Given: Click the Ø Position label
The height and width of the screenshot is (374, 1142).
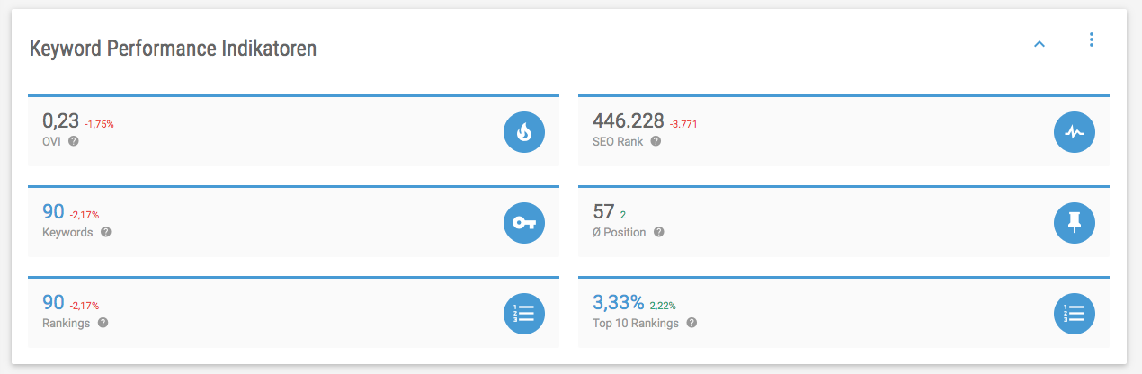Looking at the screenshot, I should coord(620,232).
